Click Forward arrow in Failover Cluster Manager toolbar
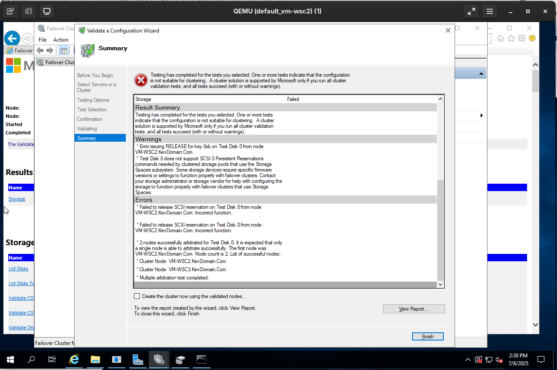 tap(50, 50)
